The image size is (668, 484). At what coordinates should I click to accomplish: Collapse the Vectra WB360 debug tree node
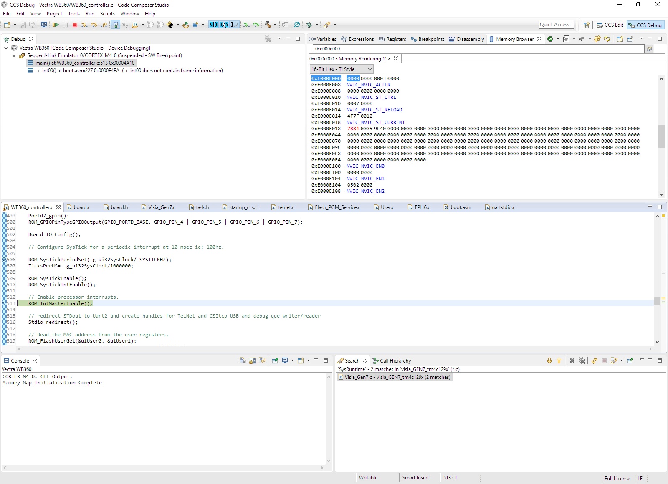click(x=6, y=48)
